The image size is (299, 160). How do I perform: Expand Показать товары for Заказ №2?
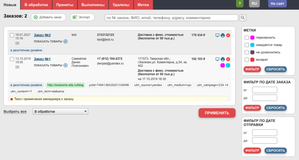click(x=50, y=41)
